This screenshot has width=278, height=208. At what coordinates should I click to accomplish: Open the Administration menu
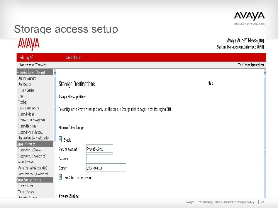pos(73,57)
